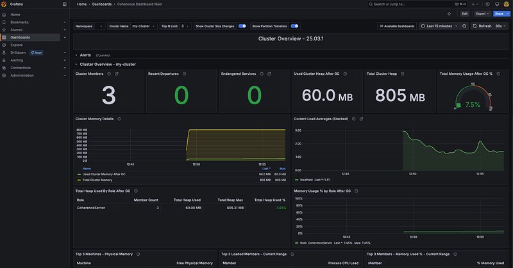Image resolution: width=513 pixels, height=268 pixels.
Task: Sort legend by Last column
Action: pyautogui.click(x=266, y=169)
